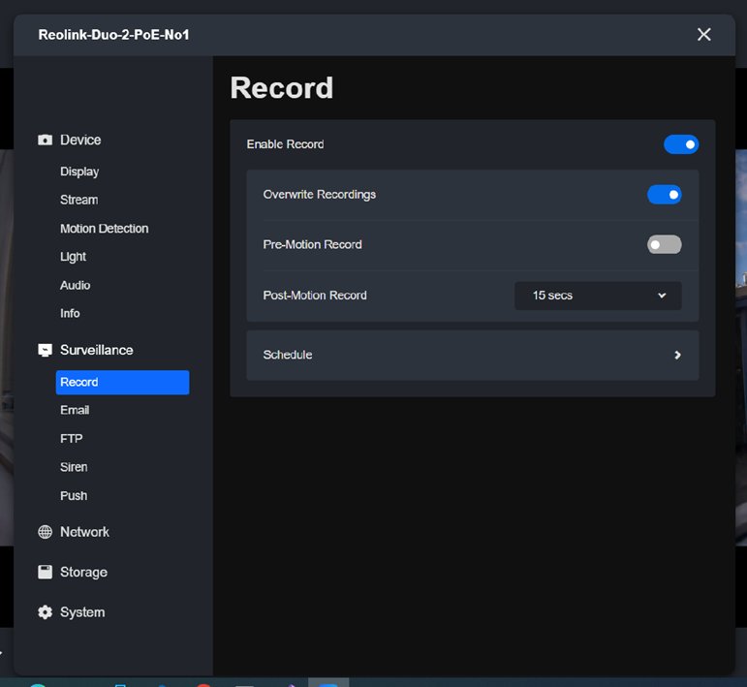This screenshot has height=687, width=747.
Task: Toggle the Enable Record switch
Action: point(681,144)
